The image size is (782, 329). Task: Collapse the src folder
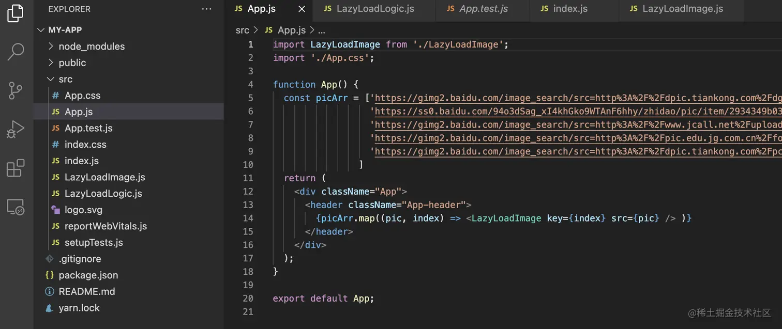[x=51, y=79]
